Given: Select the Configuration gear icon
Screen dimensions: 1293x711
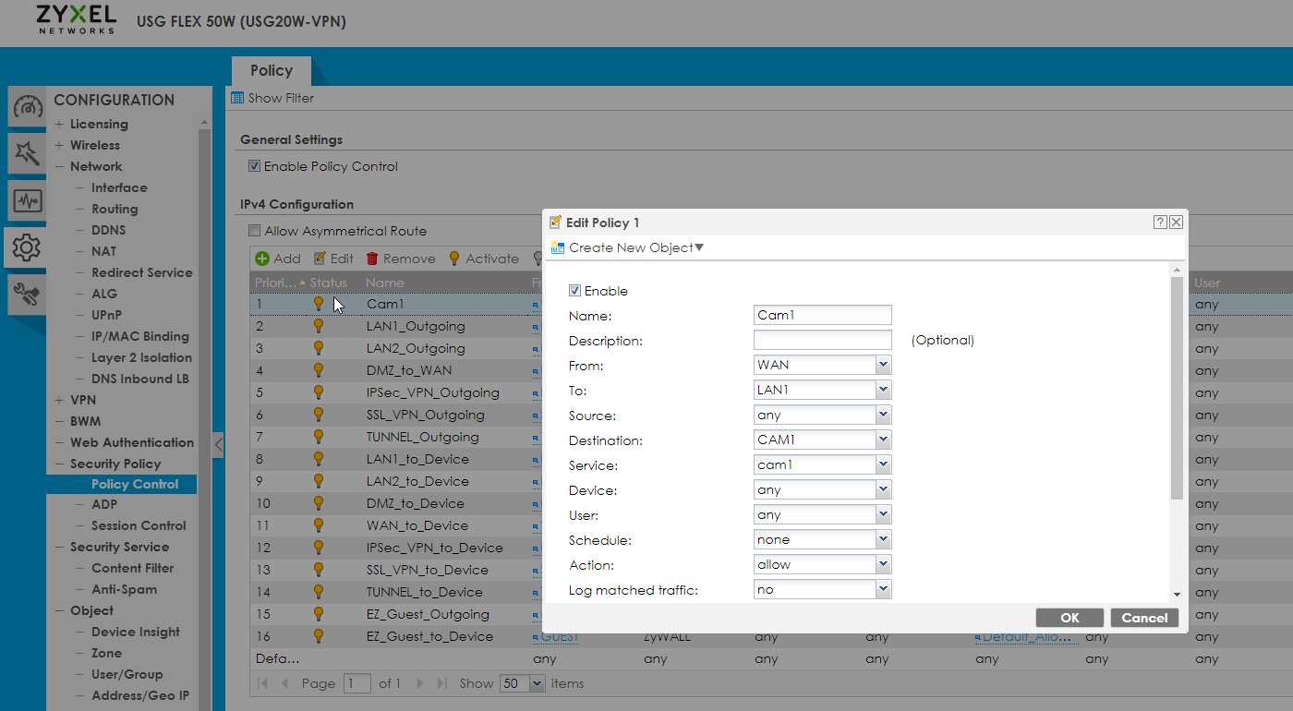Looking at the screenshot, I should tap(27, 247).
